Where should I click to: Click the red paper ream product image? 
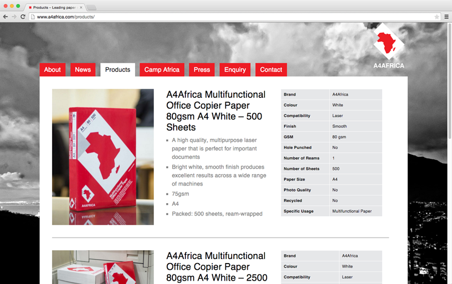(103, 157)
